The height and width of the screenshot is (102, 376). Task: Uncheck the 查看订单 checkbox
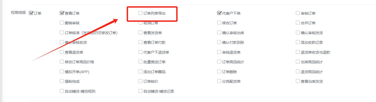62,13
